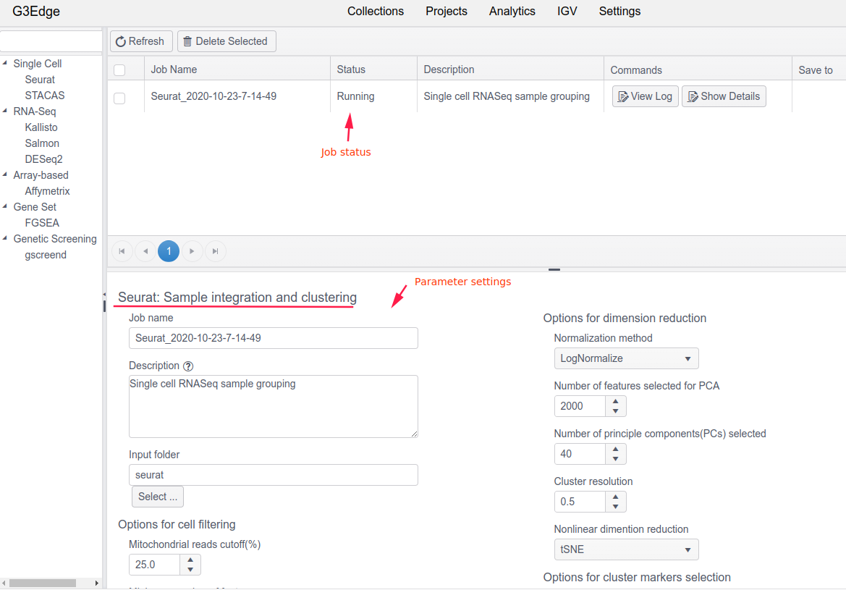This screenshot has width=846, height=590.
Task: Select DESeq2 in the sidebar tree
Action: pyautogui.click(x=43, y=159)
